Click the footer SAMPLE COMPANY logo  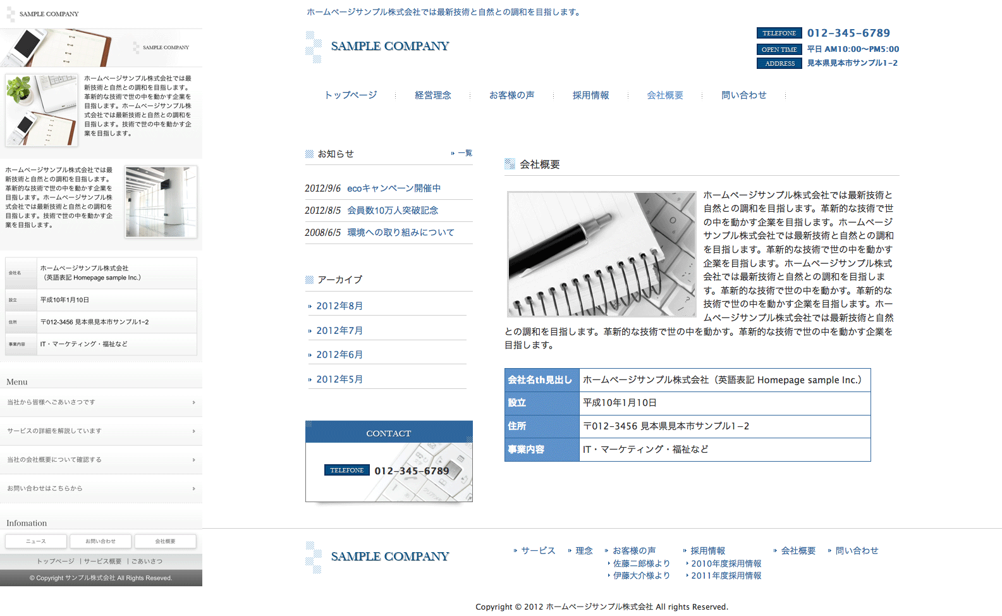click(377, 557)
